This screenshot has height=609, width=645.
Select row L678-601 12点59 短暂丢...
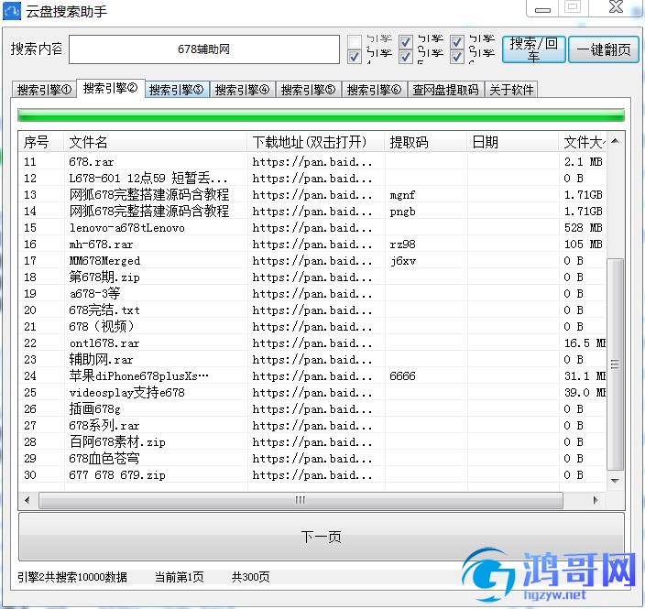[312, 178]
